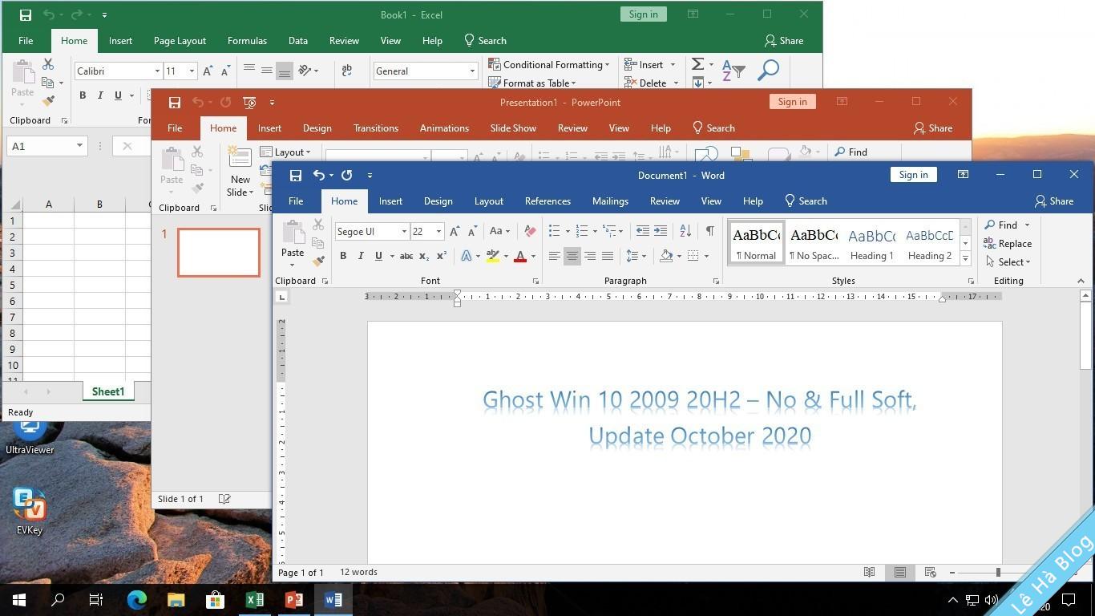The image size is (1095, 616).
Task: Select PowerPoint slide 1 thumbnail
Action: [x=219, y=253]
